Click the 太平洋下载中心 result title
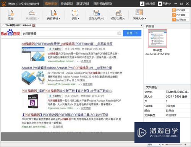The width and height of the screenshot is (191, 147). [x=67, y=91]
